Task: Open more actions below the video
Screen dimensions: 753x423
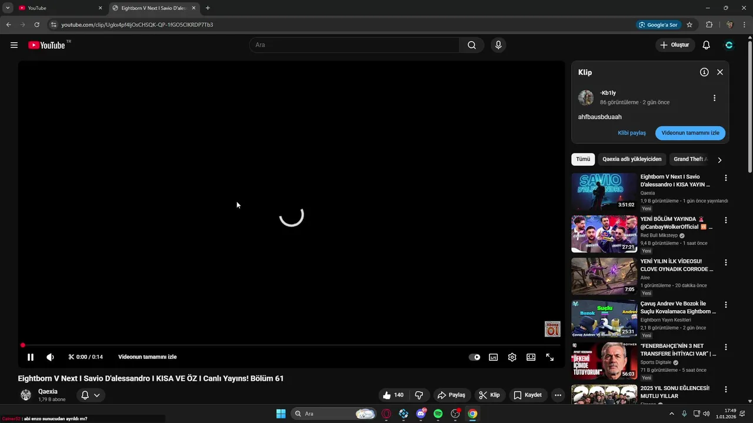Action: [x=558, y=395]
